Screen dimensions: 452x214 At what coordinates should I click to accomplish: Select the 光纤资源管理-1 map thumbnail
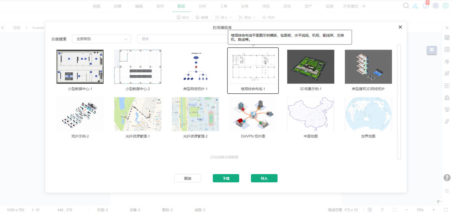coord(138,114)
